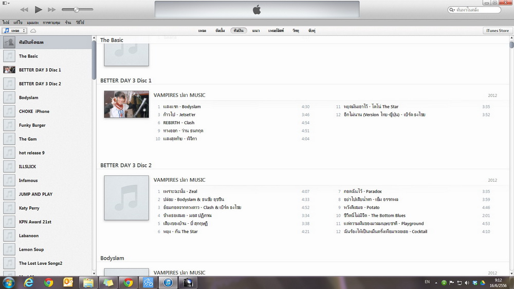514x289 pixels.
Task: Click the volume speaker tray icon
Action: (x=467, y=283)
